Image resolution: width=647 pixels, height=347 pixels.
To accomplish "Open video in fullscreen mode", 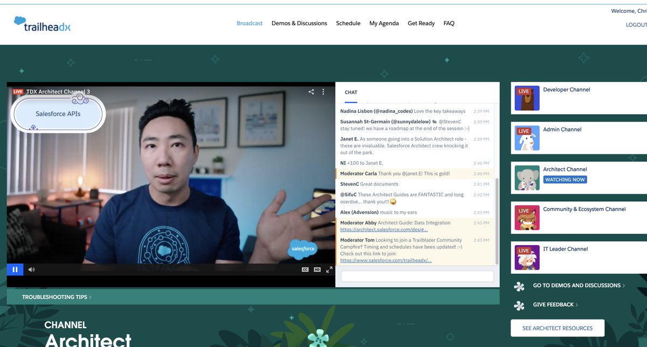I will 329,270.
